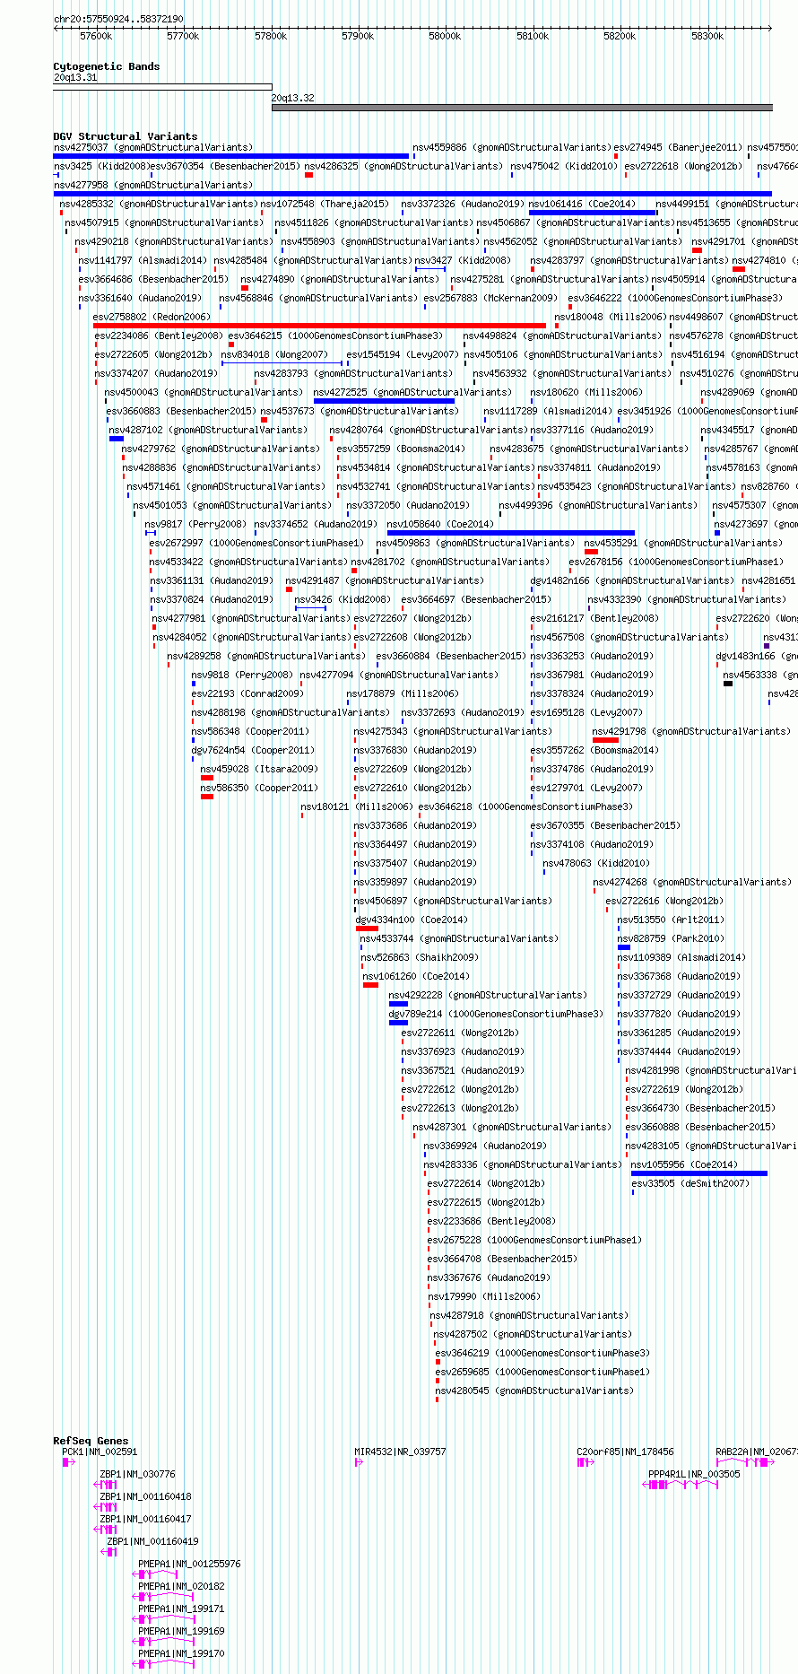Click nsv513550 (Arlt2011) label
Image resolution: width=798 pixels, height=1674 pixels.
[x=671, y=920]
